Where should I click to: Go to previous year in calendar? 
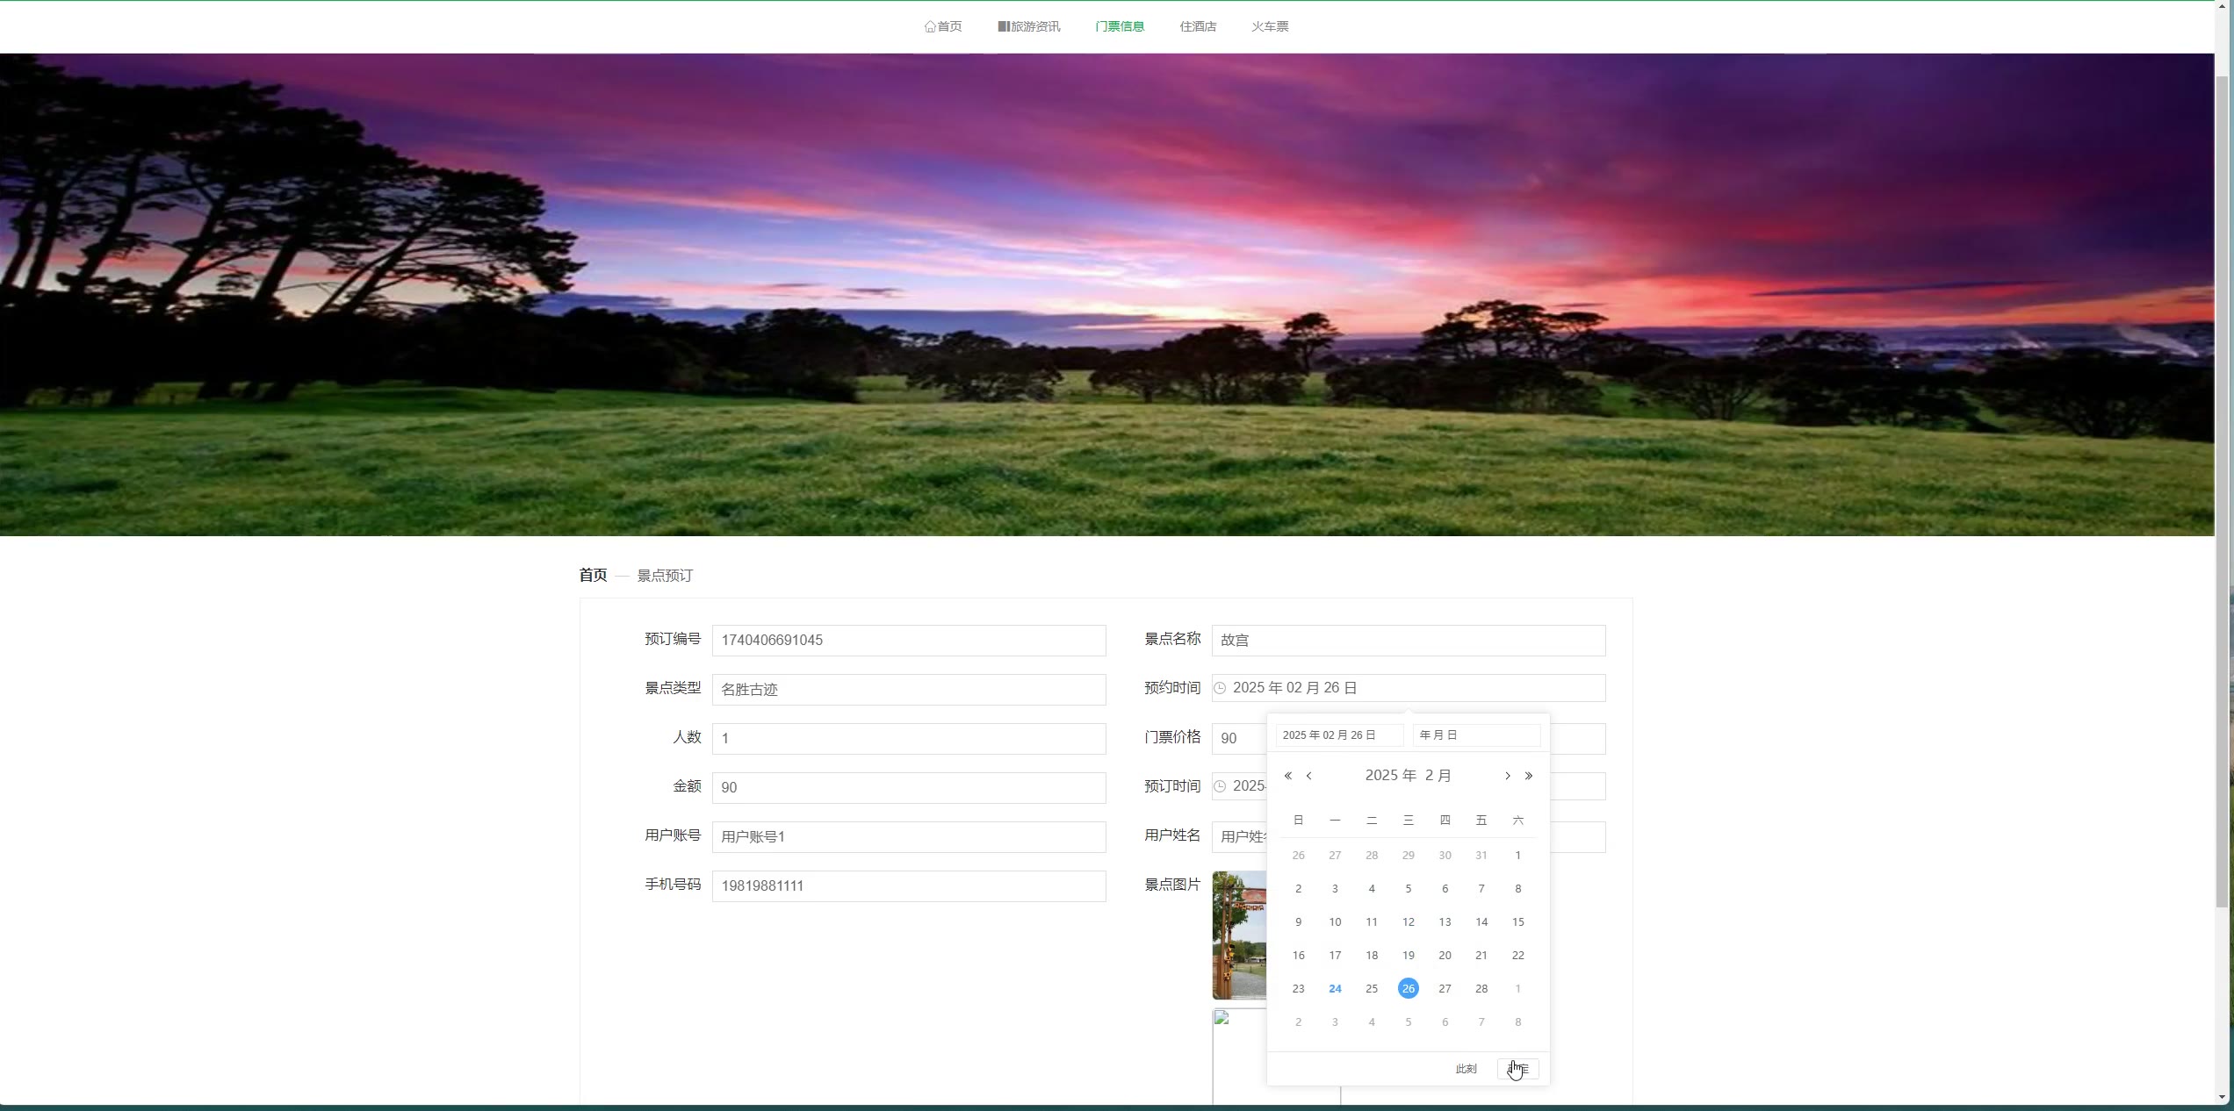coord(1287,776)
